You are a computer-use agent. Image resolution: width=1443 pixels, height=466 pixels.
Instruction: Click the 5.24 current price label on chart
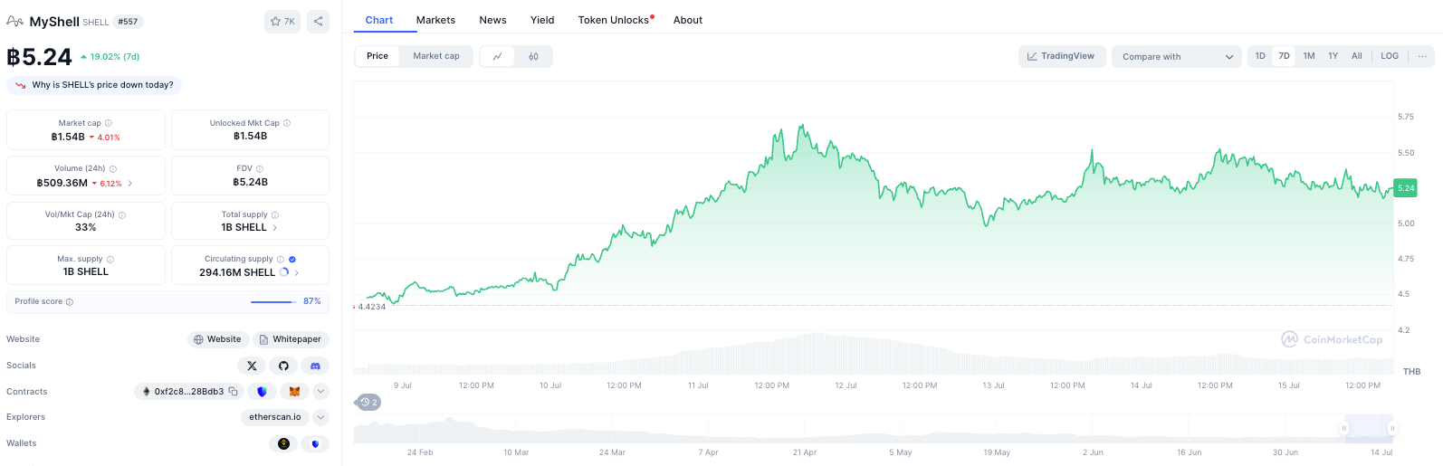1406,188
